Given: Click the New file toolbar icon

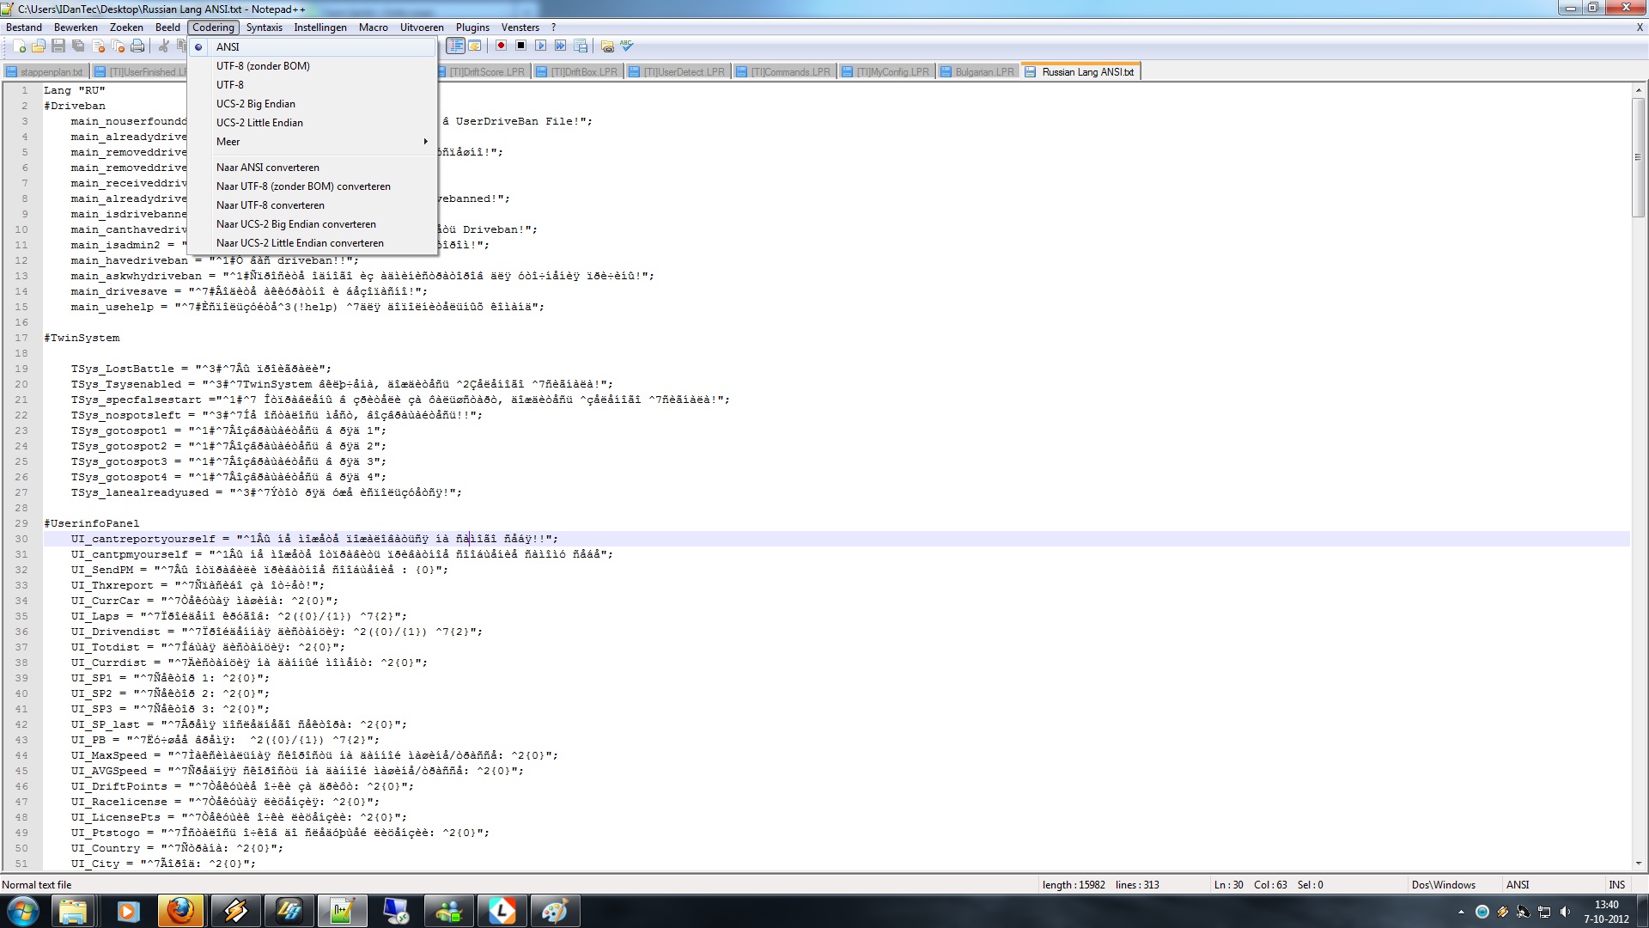Looking at the screenshot, I should coord(19,46).
